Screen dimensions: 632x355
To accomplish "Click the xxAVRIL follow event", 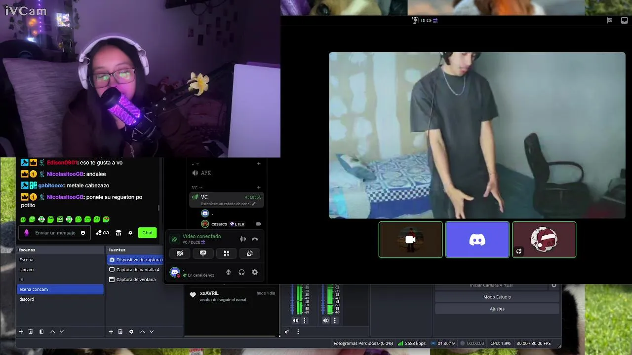I will point(232,296).
